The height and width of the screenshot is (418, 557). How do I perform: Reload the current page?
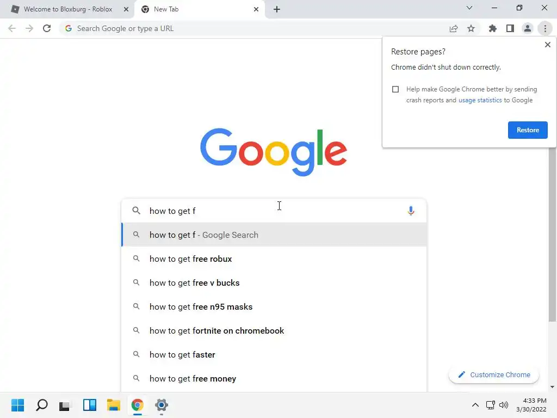(x=47, y=28)
